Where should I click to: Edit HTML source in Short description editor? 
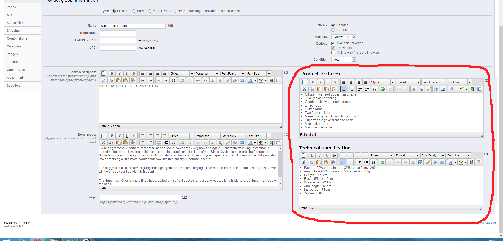coord(242,80)
